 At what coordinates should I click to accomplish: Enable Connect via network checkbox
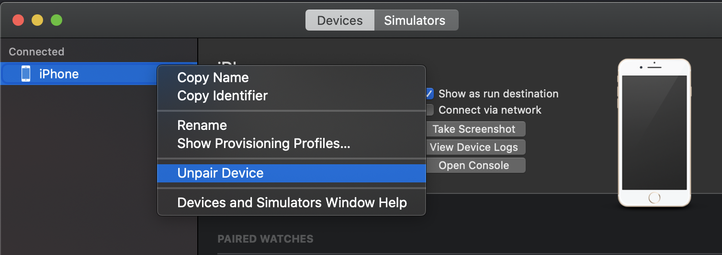[x=429, y=110]
